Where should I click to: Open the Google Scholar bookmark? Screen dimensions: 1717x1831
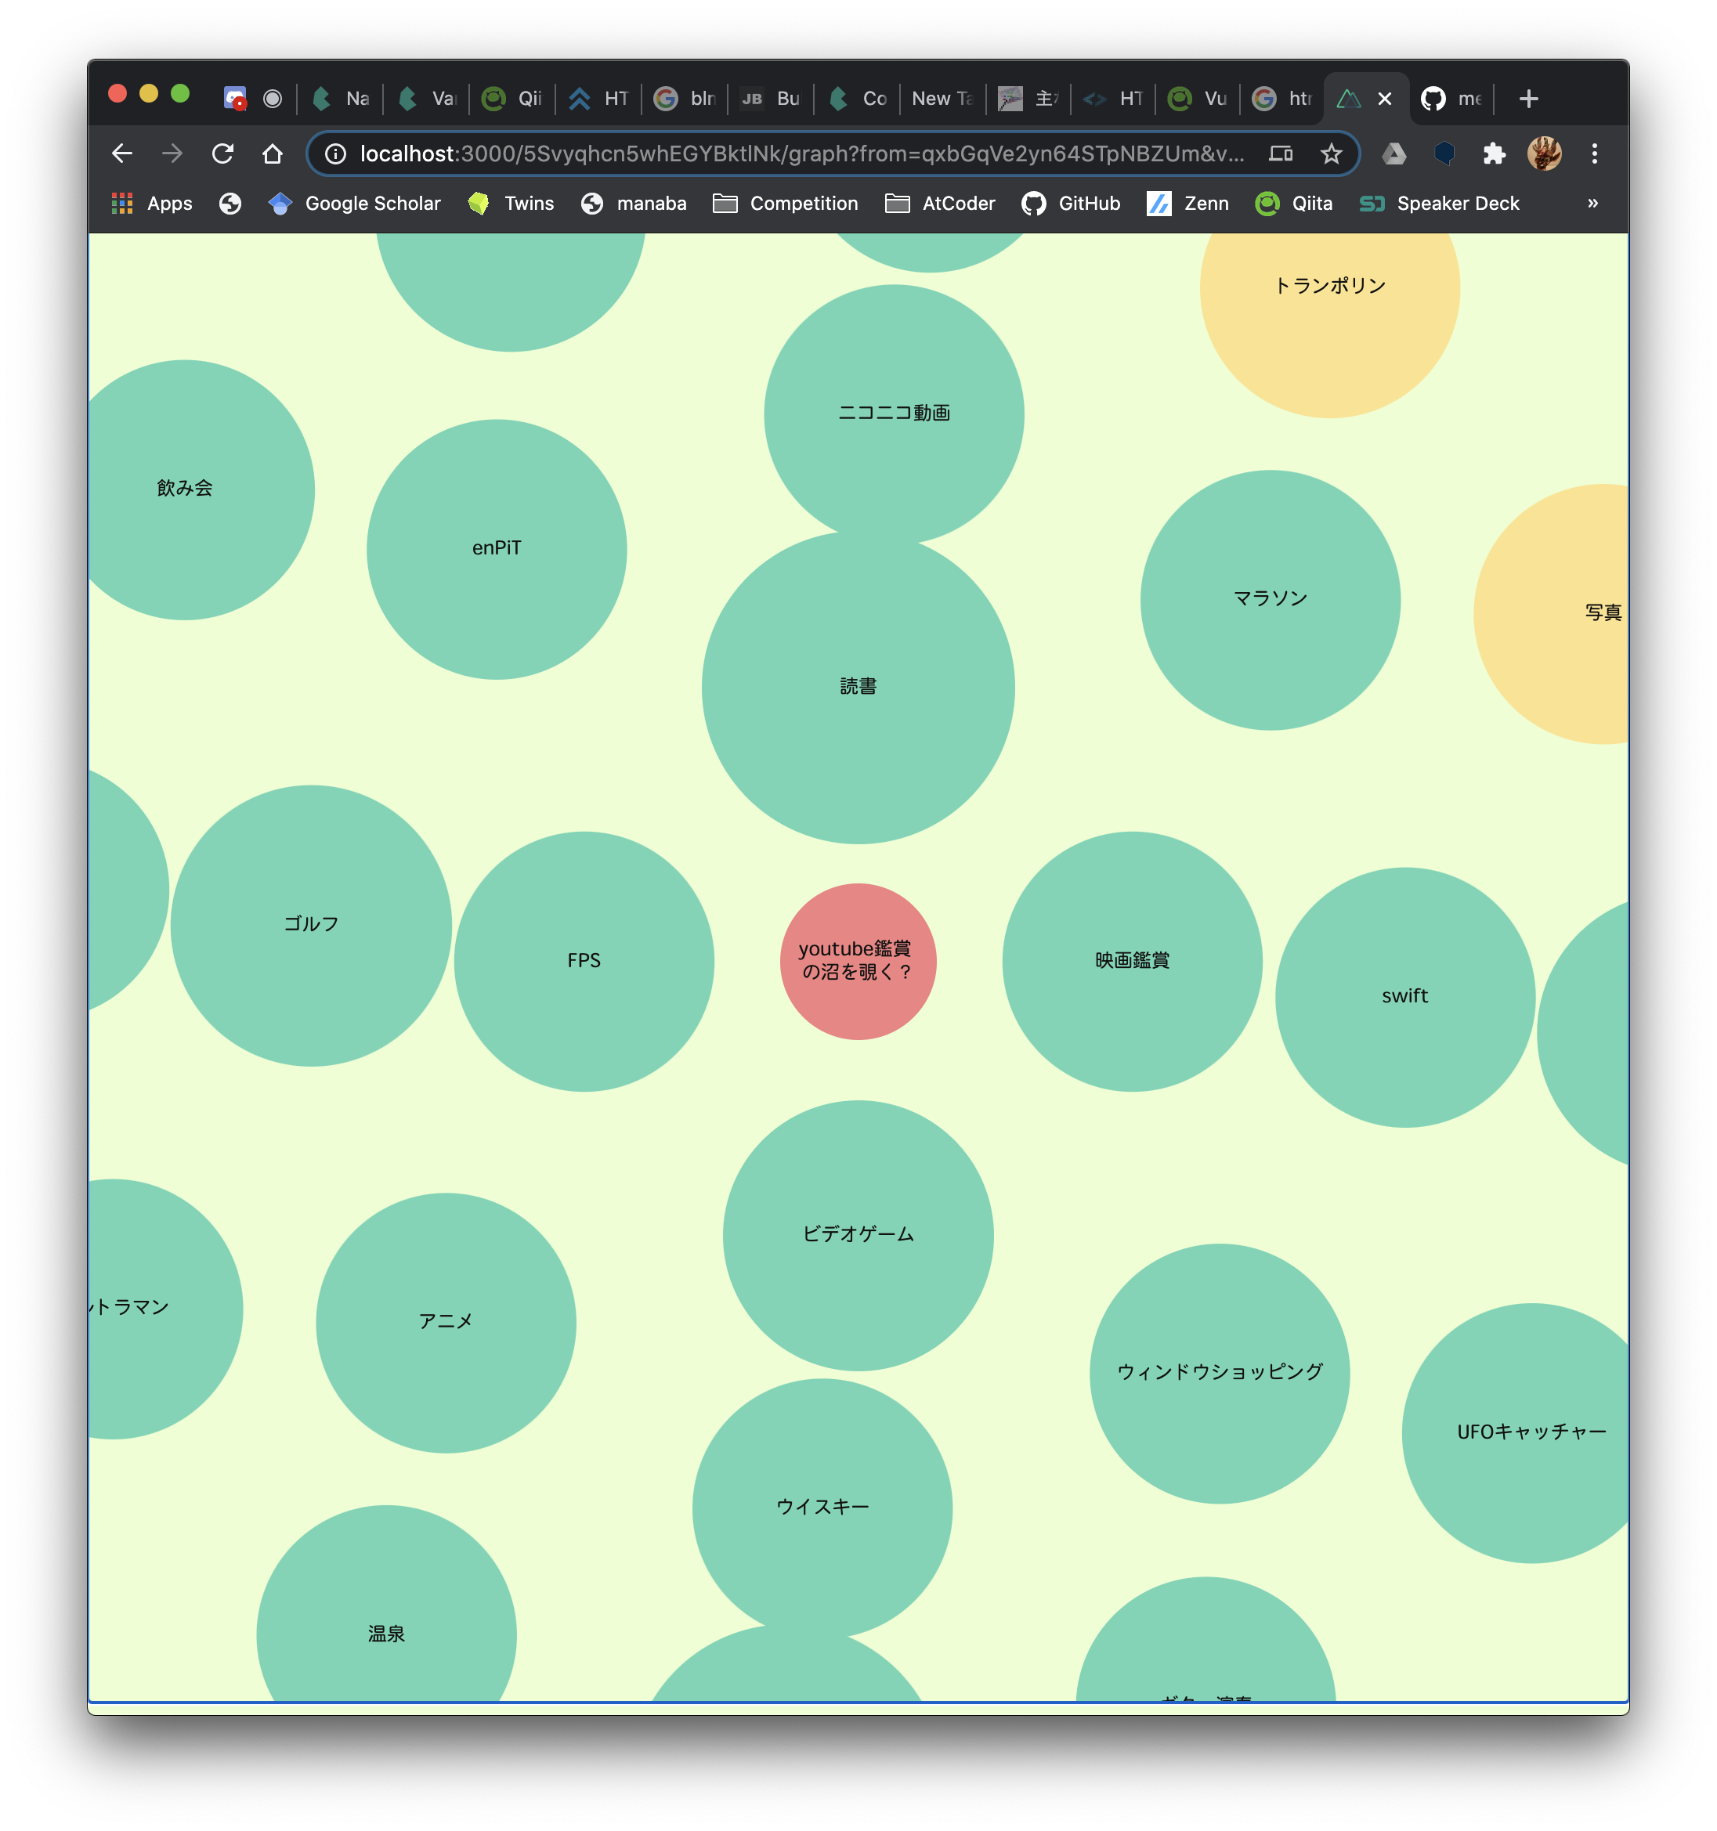coord(355,204)
